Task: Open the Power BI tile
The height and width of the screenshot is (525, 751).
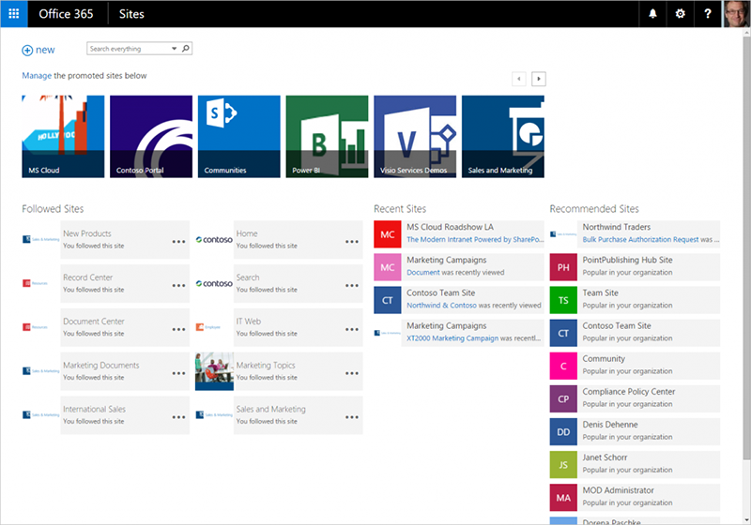Action: click(x=327, y=137)
